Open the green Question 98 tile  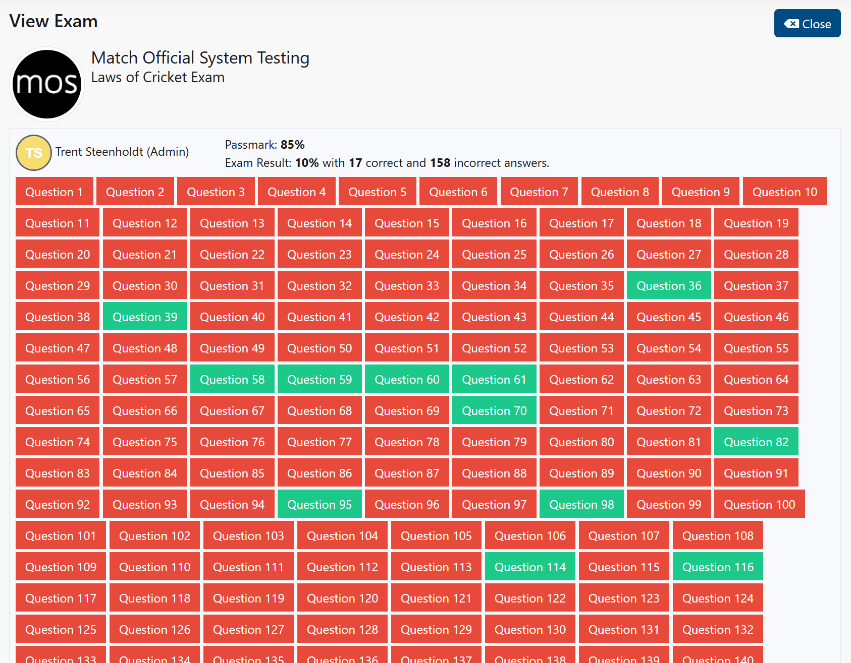(581, 504)
